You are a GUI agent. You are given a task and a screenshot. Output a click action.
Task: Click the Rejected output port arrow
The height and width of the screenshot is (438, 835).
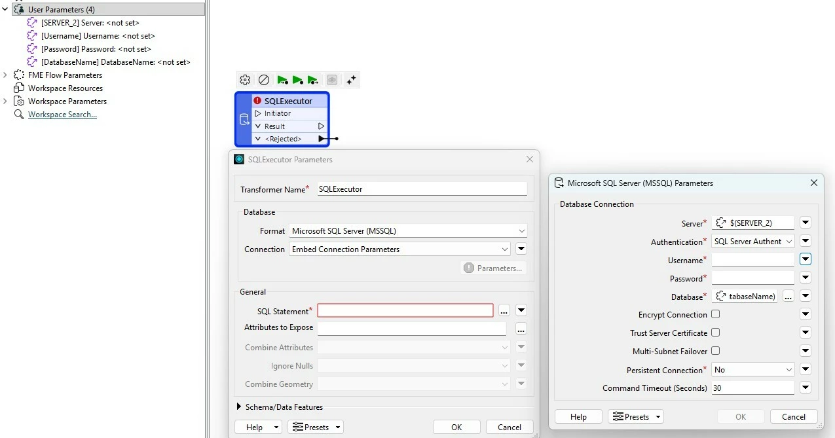(322, 139)
